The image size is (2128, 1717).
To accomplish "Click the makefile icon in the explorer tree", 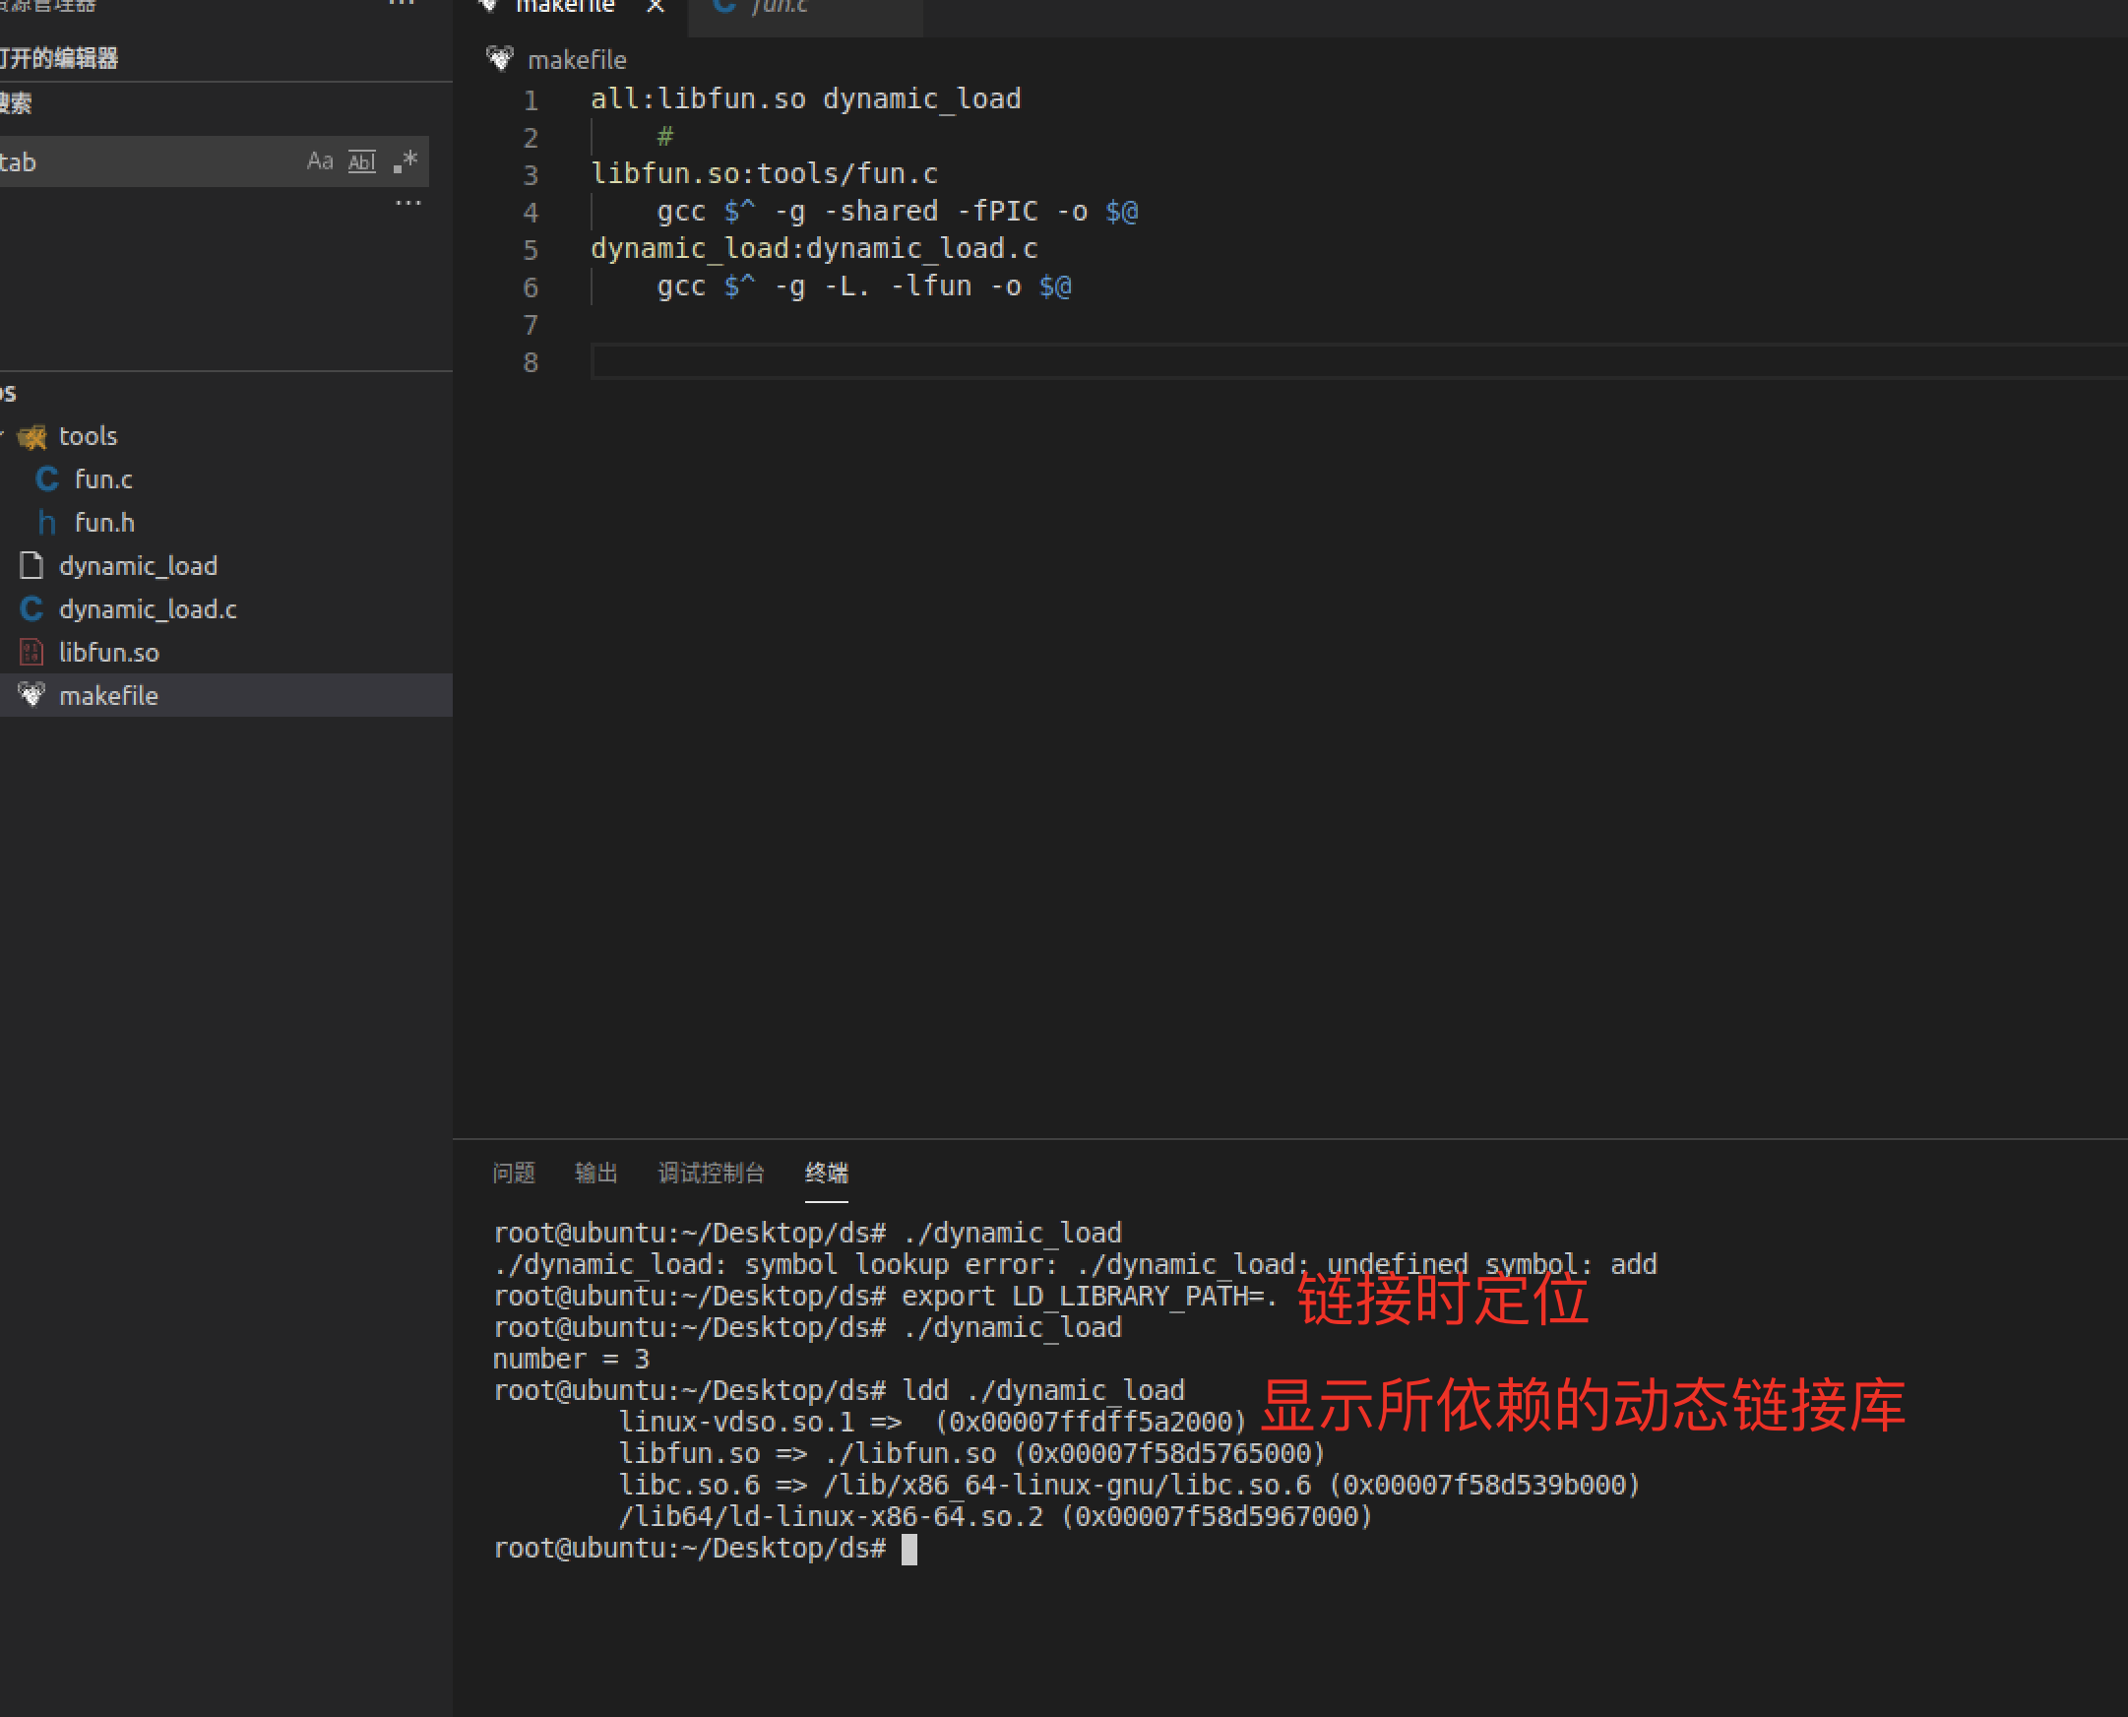I will (31, 695).
